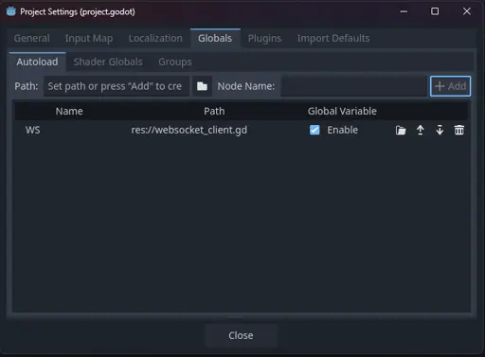485x357 pixels.
Task: Click the Global Variable column header
Action: pyautogui.click(x=342, y=111)
